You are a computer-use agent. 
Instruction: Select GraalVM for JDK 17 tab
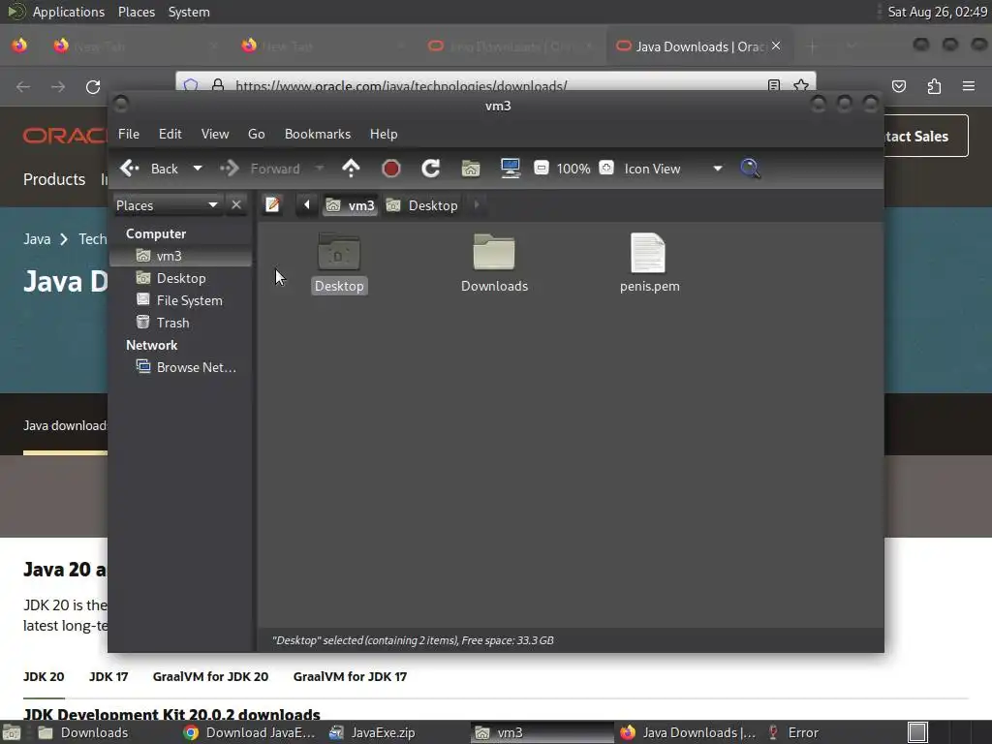pos(350,676)
